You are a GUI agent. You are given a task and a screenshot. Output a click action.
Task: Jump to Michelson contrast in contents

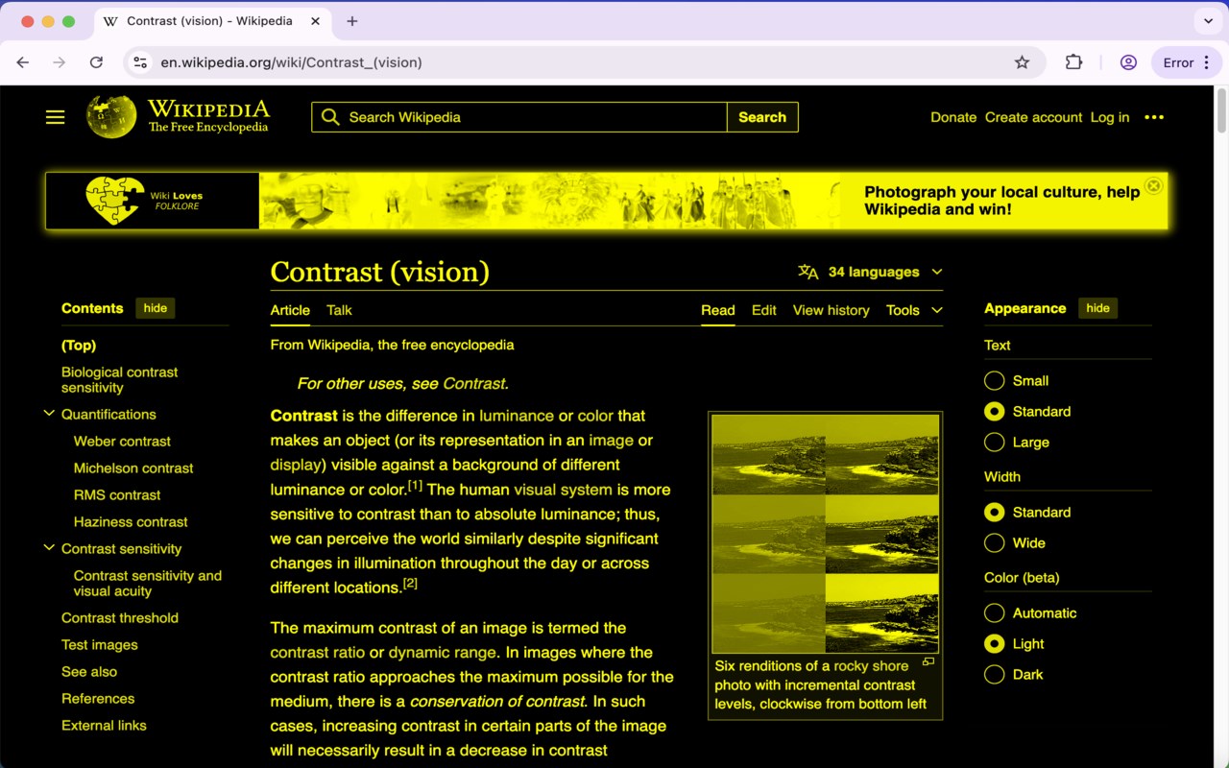click(x=133, y=468)
